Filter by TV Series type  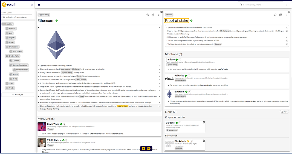15,61
